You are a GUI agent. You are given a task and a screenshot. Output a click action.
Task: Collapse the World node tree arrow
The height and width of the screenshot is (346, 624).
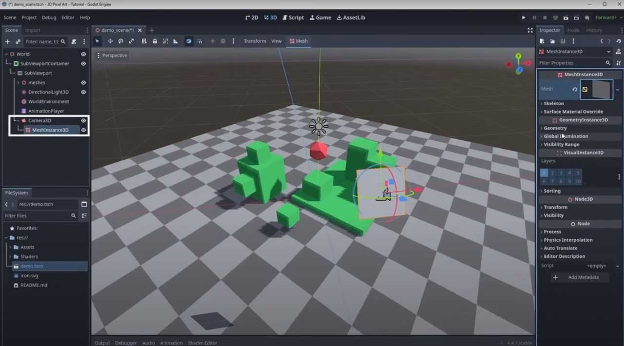[x=6, y=54]
